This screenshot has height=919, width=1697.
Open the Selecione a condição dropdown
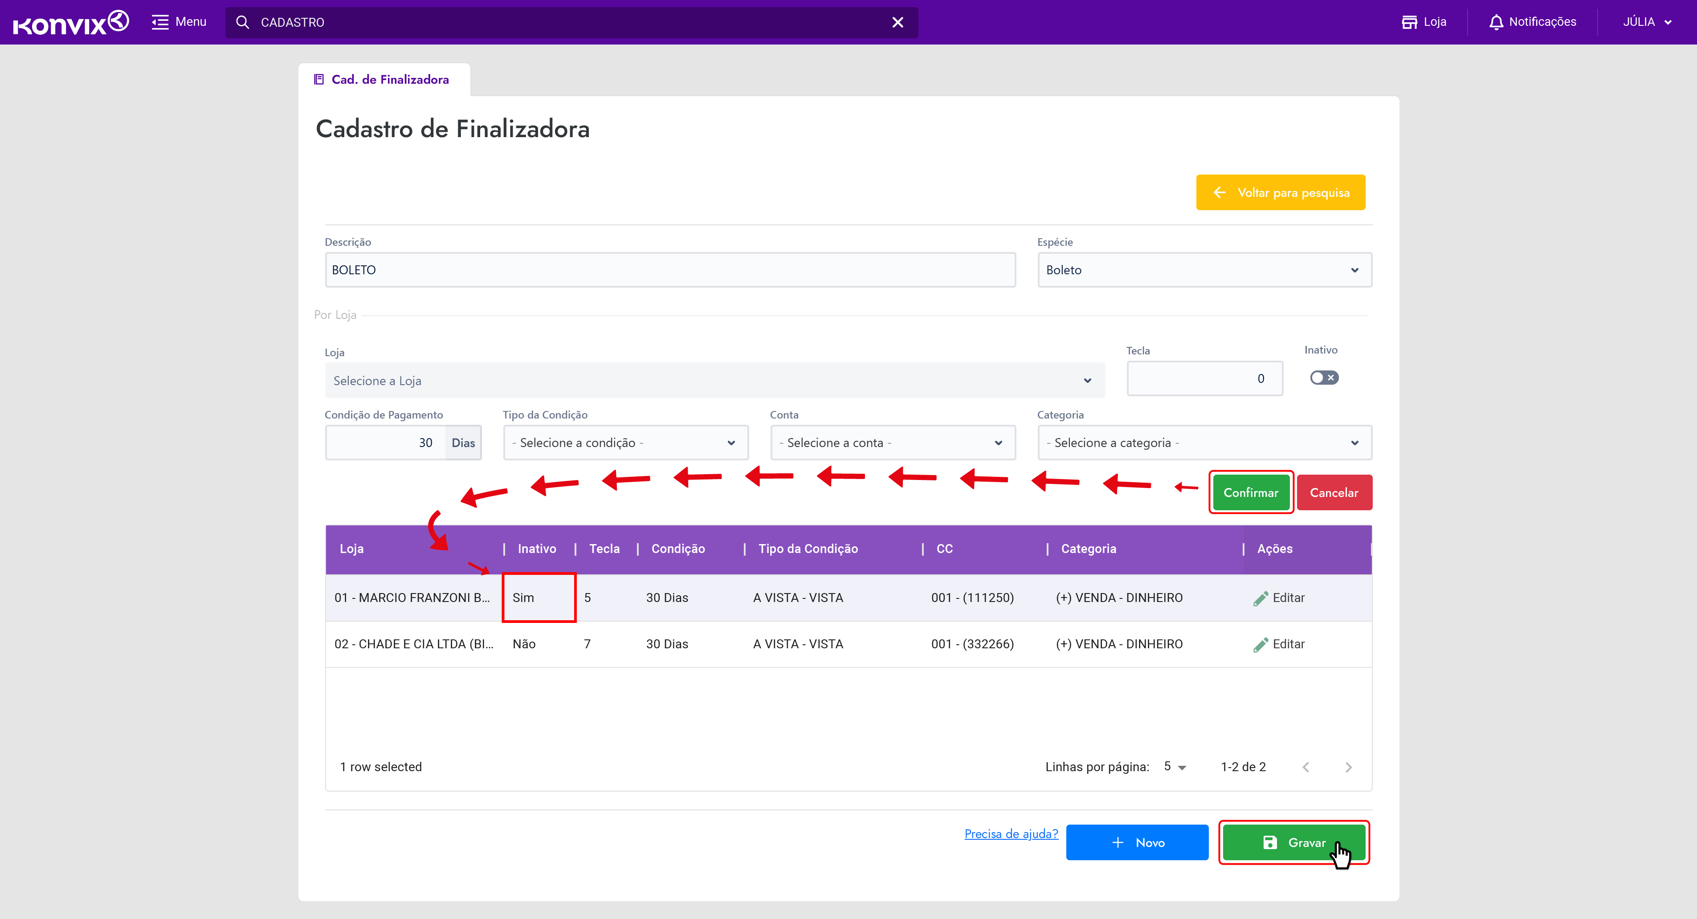624,443
